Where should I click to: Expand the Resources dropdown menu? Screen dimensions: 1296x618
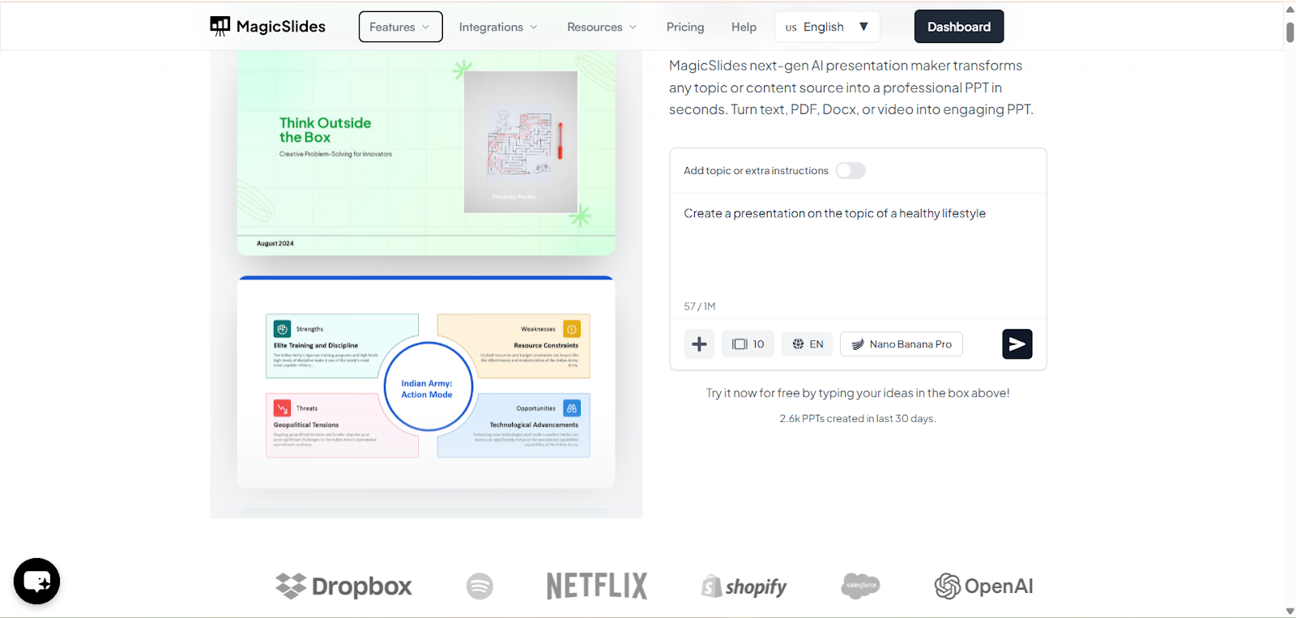pos(602,27)
